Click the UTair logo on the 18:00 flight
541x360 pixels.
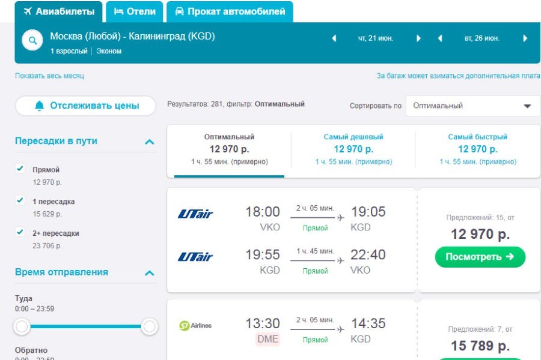click(195, 214)
